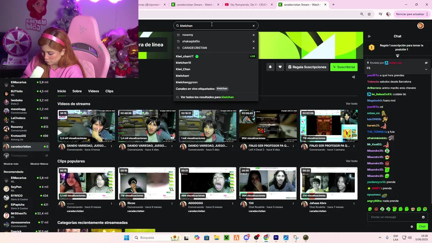Click the notification bell icon
This screenshot has width=432, height=243.
pyautogui.click(x=270, y=67)
